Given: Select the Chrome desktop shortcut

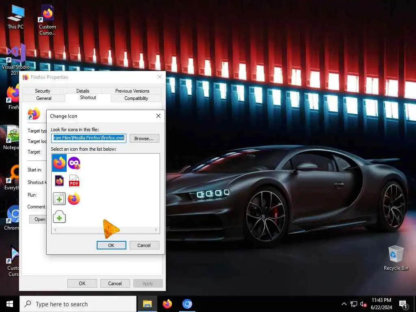Looking at the screenshot, I should coord(12,218).
